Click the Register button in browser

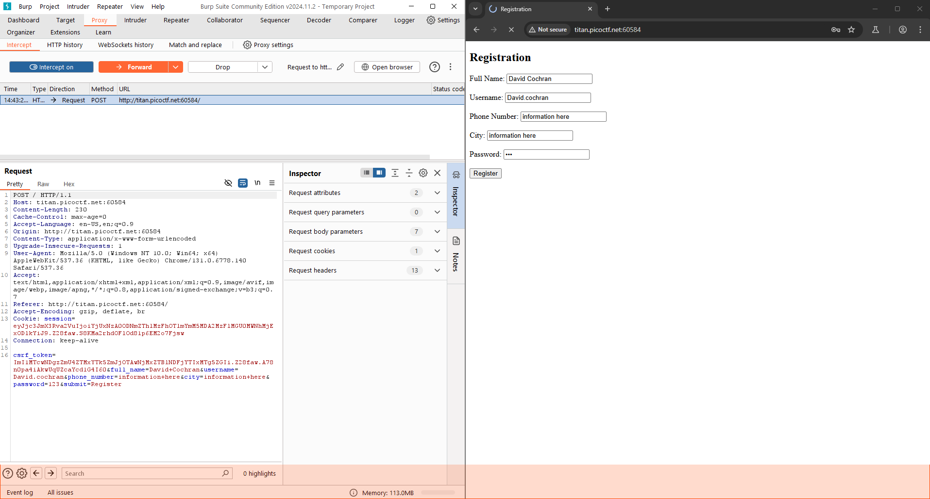pos(486,173)
